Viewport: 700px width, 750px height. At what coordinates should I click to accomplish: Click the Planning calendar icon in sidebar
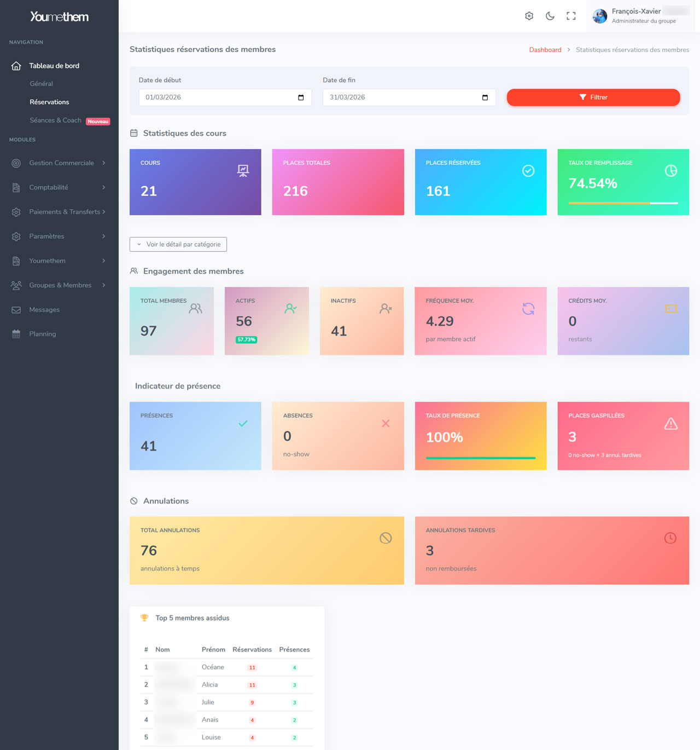click(16, 334)
